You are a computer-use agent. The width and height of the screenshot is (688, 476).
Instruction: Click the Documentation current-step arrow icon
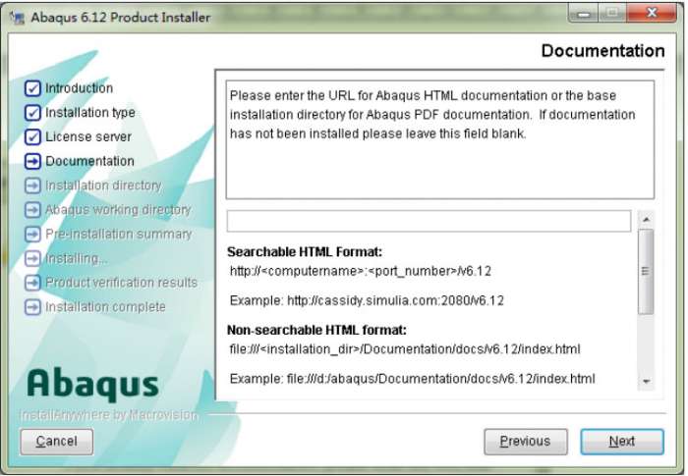pyautogui.click(x=32, y=161)
